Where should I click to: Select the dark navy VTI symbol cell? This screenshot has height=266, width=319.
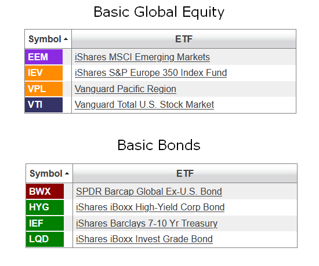tap(43, 105)
